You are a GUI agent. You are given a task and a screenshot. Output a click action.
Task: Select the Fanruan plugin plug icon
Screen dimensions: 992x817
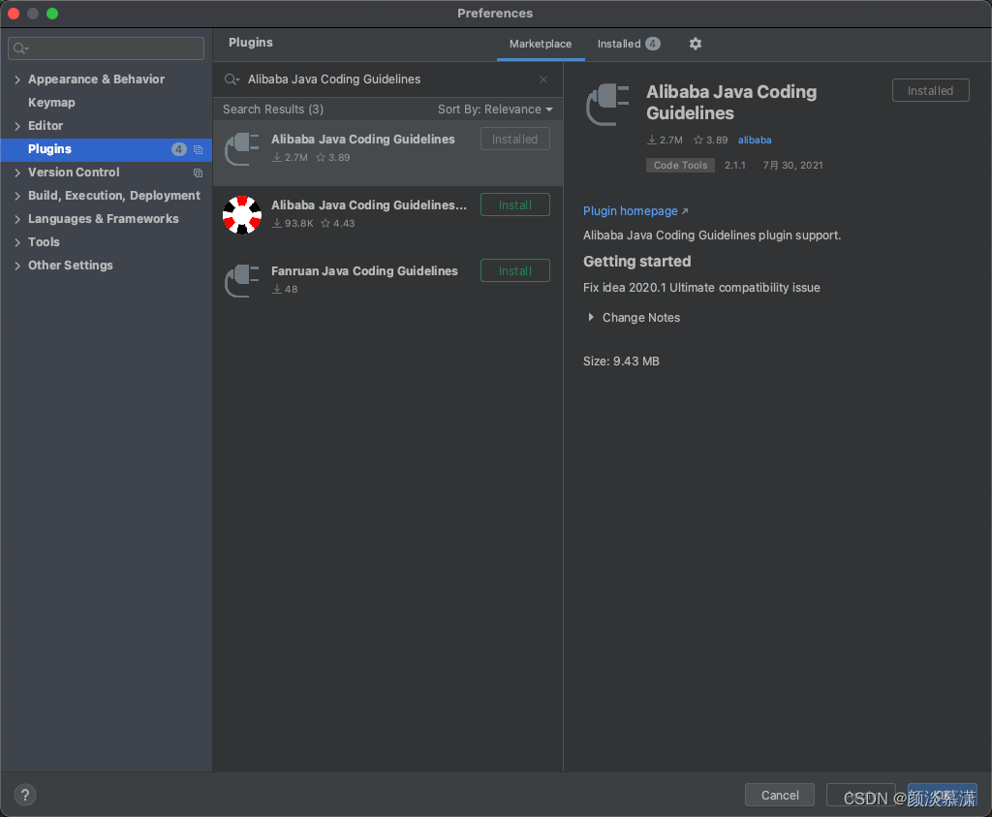click(x=242, y=281)
